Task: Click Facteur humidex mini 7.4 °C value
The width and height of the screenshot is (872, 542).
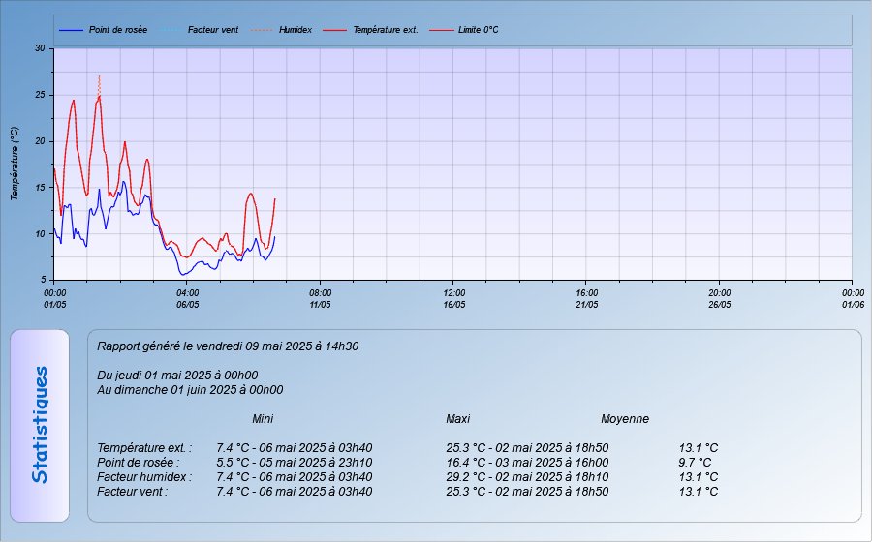Action: (295, 476)
